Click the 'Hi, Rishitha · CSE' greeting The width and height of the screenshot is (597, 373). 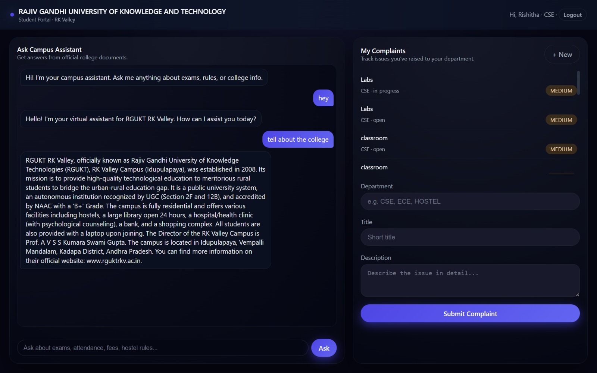click(533, 15)
